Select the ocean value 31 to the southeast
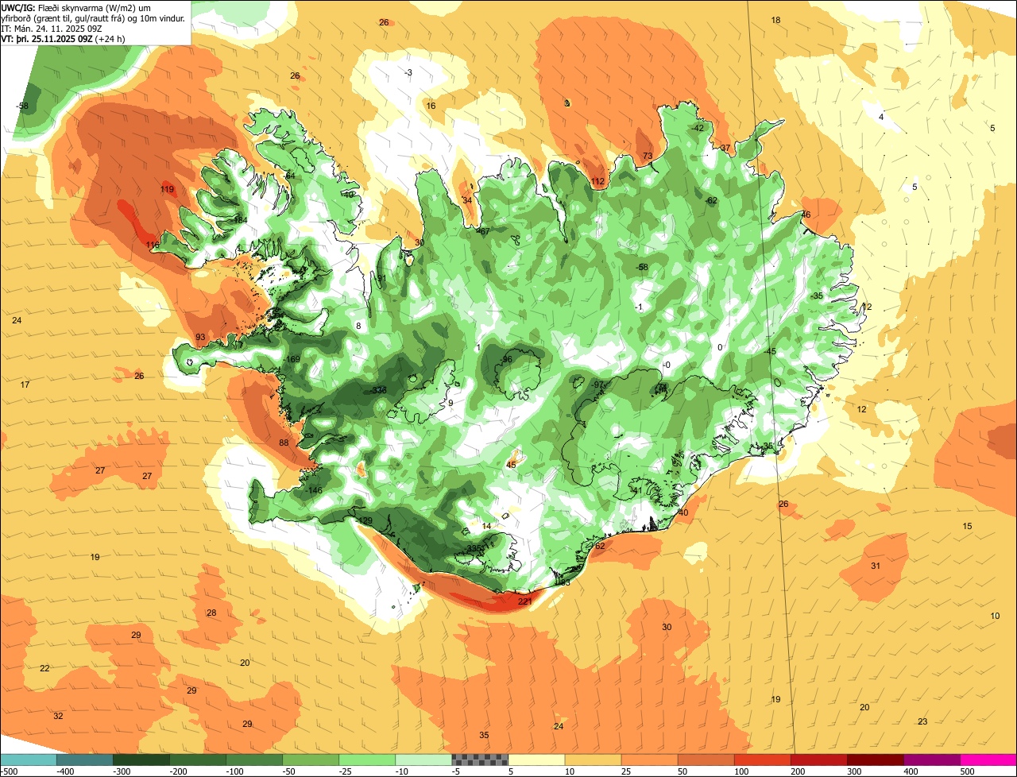 [876, 566]
